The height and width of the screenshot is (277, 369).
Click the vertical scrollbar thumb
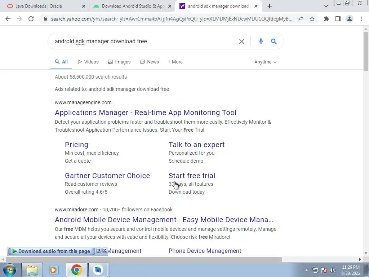click(x=366, y=50)
